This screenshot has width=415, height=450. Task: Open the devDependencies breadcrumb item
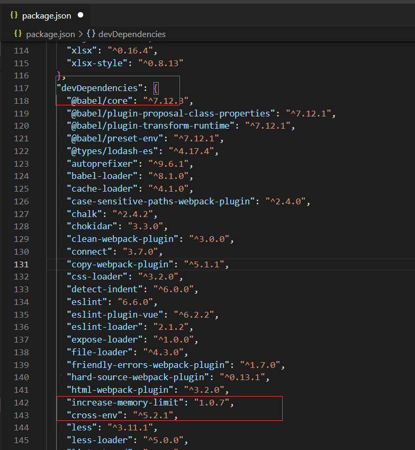[132, 34]
